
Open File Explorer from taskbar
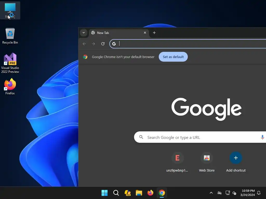tap(139, 193)
